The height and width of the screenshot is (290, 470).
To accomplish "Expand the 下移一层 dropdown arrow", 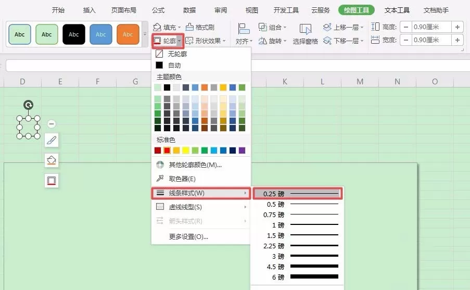I will click(362, 41).
